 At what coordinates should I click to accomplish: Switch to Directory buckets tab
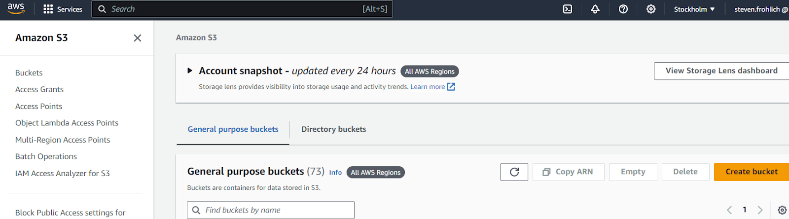pyautogui.click(x=334, y=129)
